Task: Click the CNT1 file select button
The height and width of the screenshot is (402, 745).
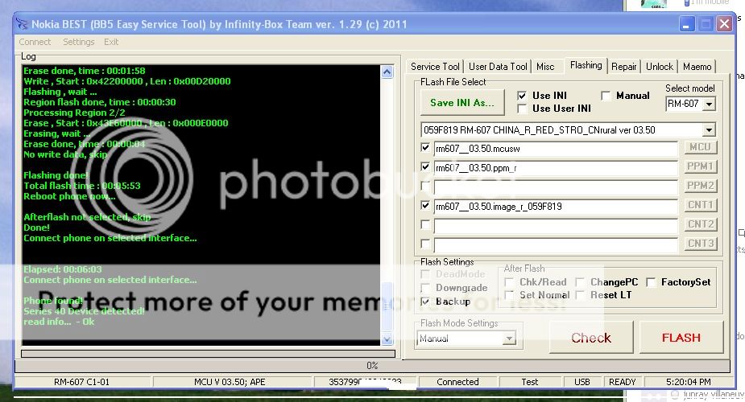Action: click(x=700, y=205)
